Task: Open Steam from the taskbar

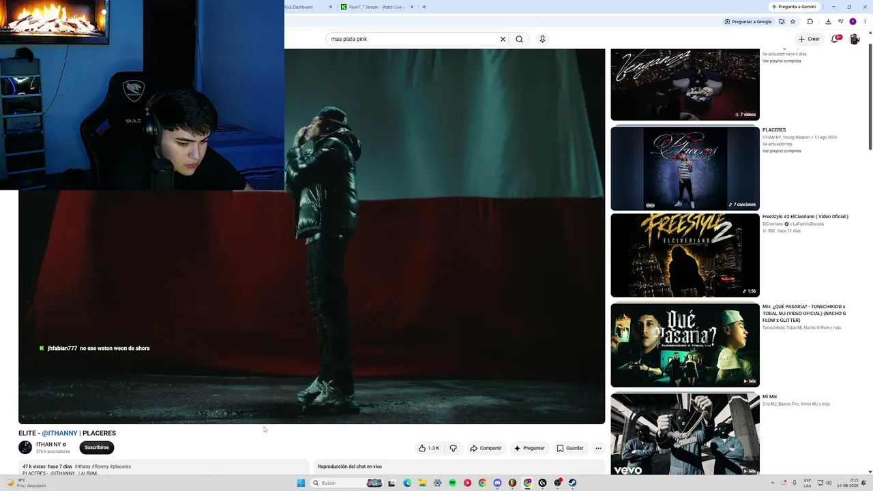Action: (x=572, y=483)
